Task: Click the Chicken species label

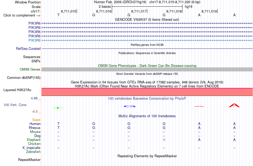Action: coord(34,144)
